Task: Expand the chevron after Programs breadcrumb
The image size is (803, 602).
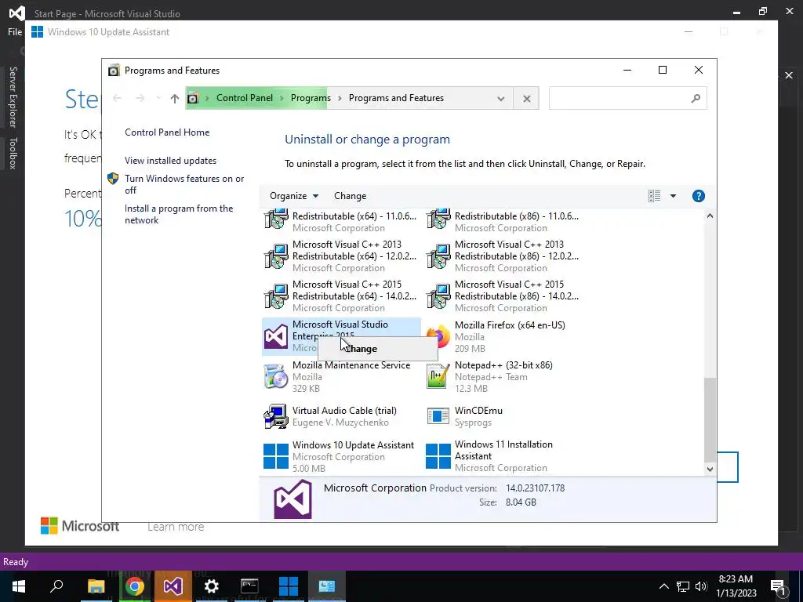Action: tap(340, 98)
